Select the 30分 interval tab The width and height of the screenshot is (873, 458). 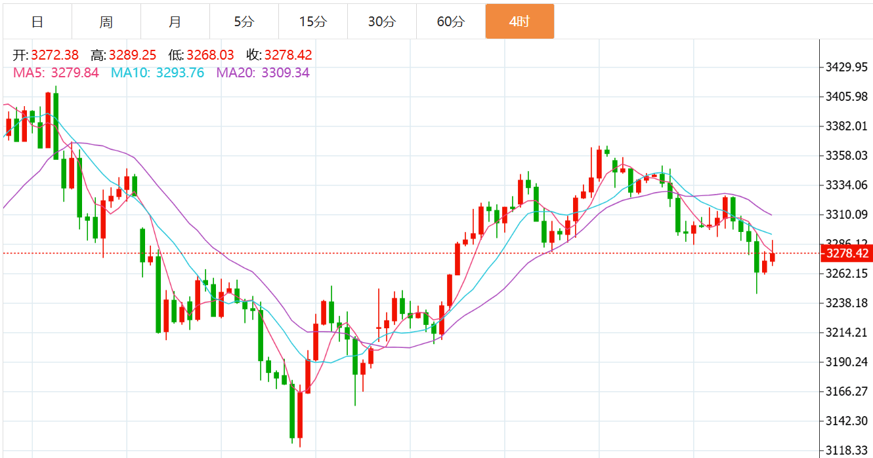[382, 22]
